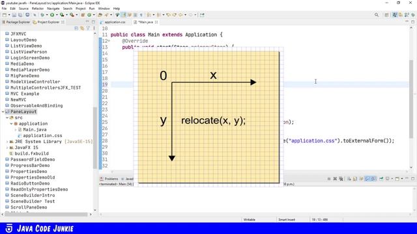Screen dimensions: 417x234
Task: Select the MigPaneDemo project
Action: point(22,76)
